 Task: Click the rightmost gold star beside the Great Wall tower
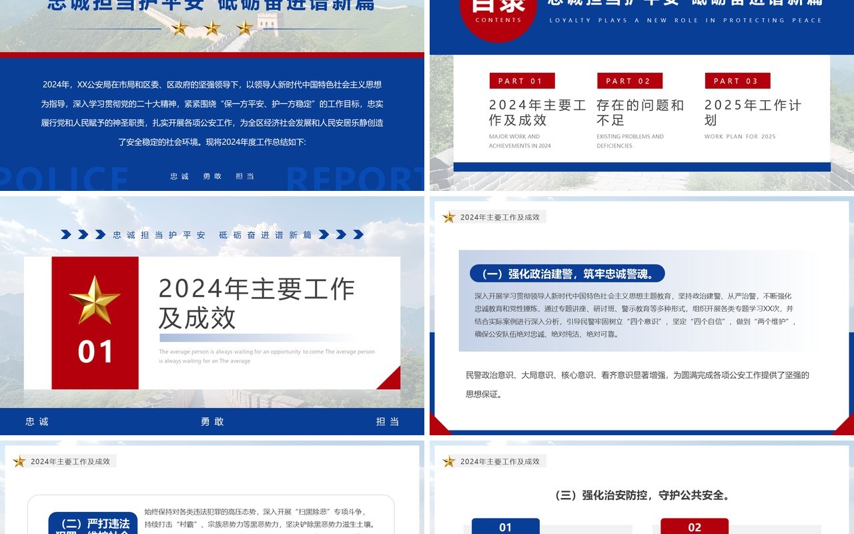[x=245, y=28]
